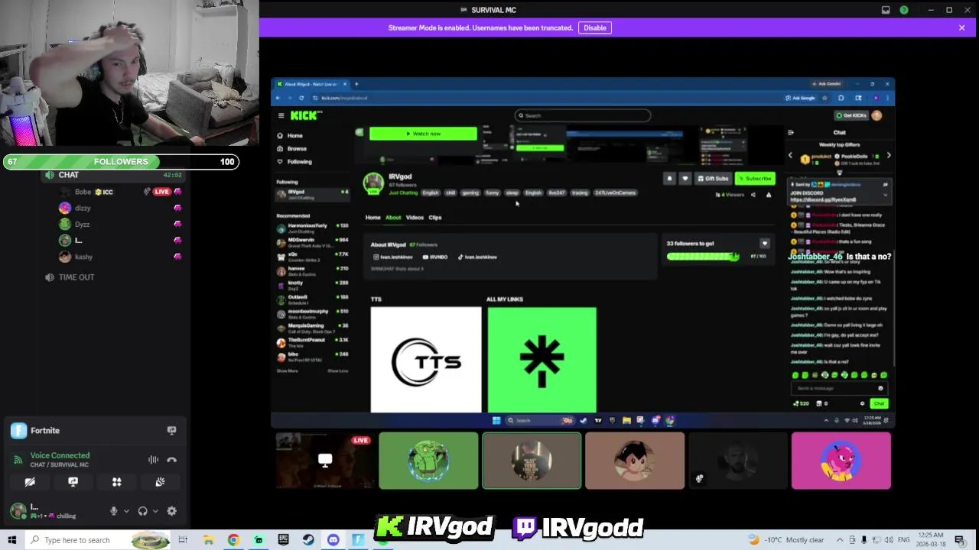Select user kashy in voice channel
This screenshot has width=979, height=550.
[83, 257]
